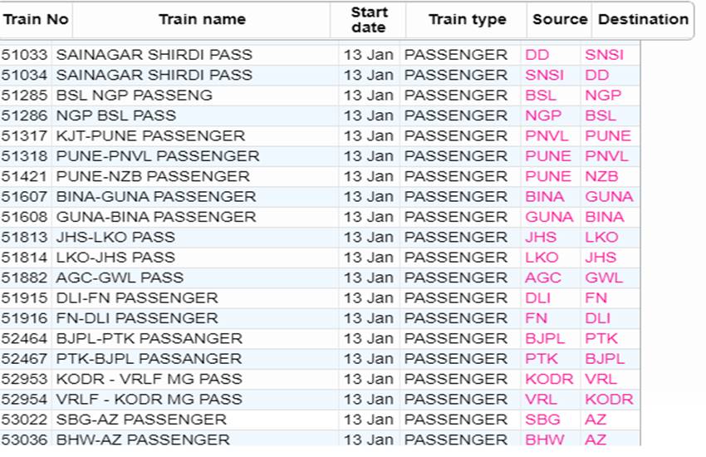This screenshot has height=457, width=706.
Task: Open SBG source station link
Action: pyautogui.click(x=542, y=420)
